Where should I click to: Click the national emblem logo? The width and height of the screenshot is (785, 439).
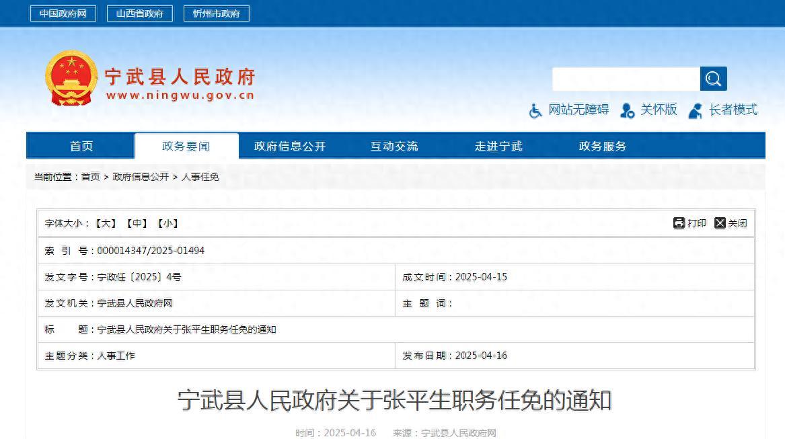(71, 78)
